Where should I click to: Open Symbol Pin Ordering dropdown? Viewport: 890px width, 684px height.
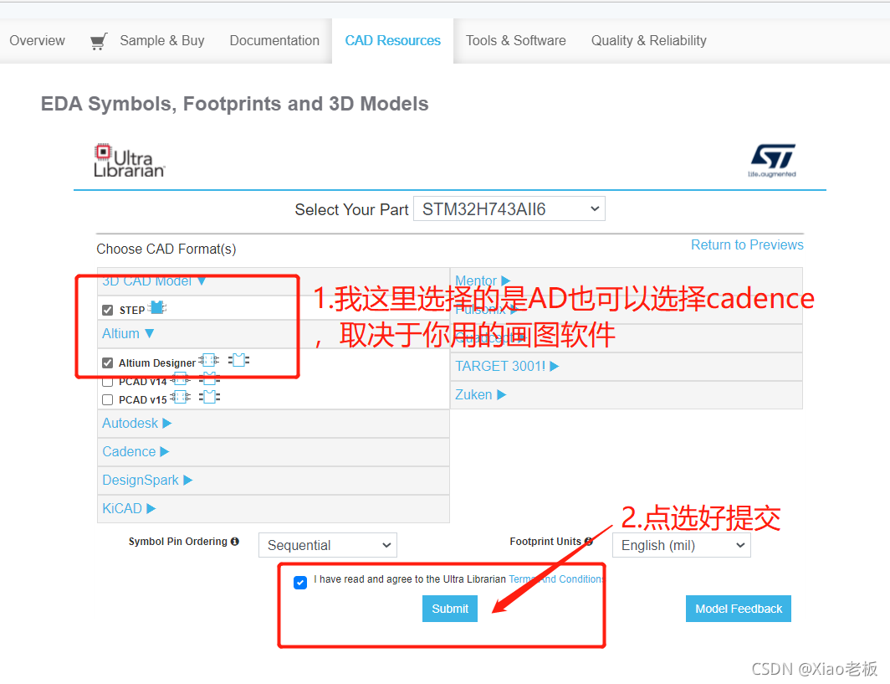point(328,545)
